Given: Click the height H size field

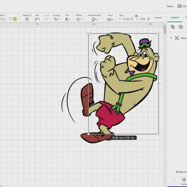Looking at the screenshot, I should tap(143, 19).
